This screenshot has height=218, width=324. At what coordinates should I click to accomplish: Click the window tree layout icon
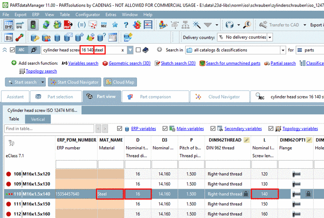(x=9, y=38)
